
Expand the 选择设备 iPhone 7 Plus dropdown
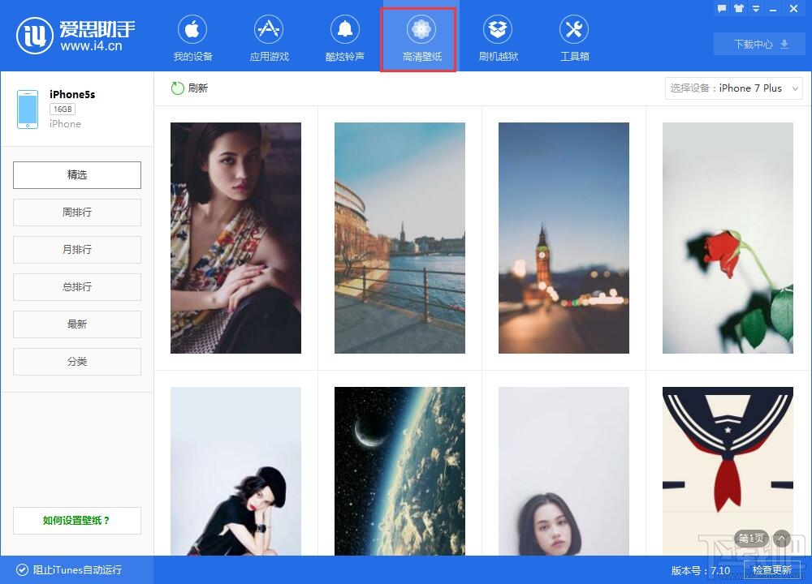tap(734, 88)
